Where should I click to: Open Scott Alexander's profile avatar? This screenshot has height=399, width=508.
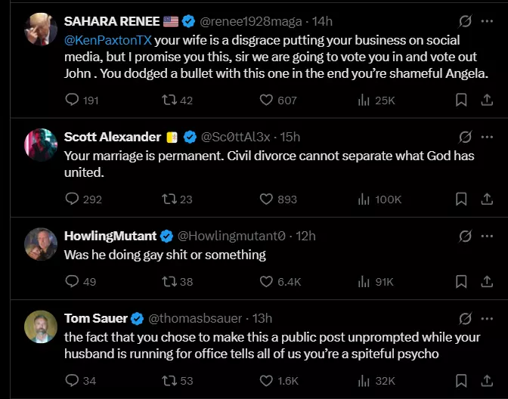click(x=41, y=145)
